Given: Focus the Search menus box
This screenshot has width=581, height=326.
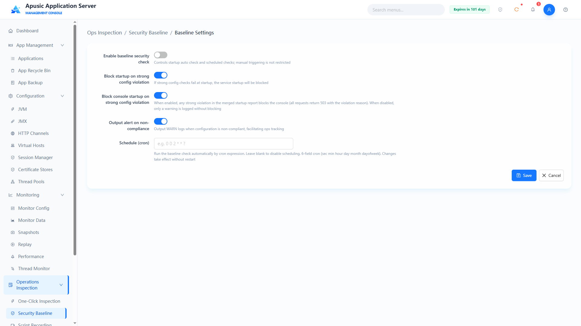Looking at the screenshot, I should (x=406, y=10).
